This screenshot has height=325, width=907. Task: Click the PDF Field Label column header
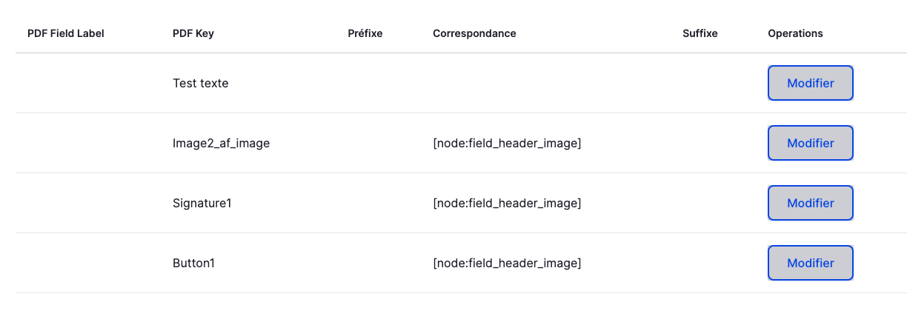pyautogui.click(x=66, y=33)
